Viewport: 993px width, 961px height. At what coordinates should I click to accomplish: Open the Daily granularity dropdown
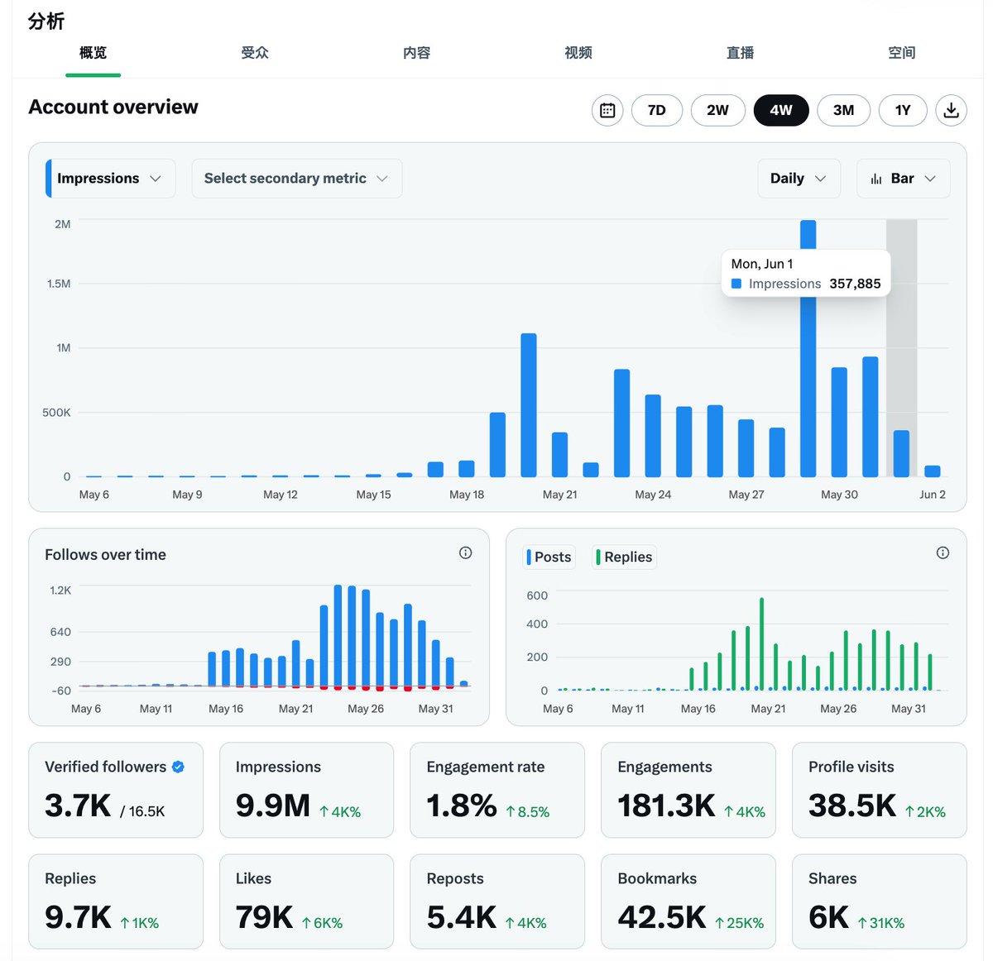pos(799,179)
